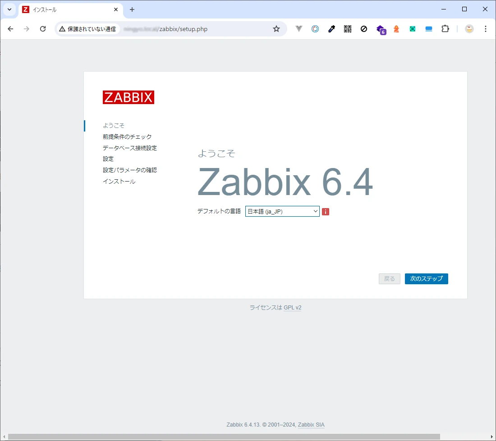The image size is (496, 441).
Task: Click the Z favicon on the tab
Action: point(26,9)
